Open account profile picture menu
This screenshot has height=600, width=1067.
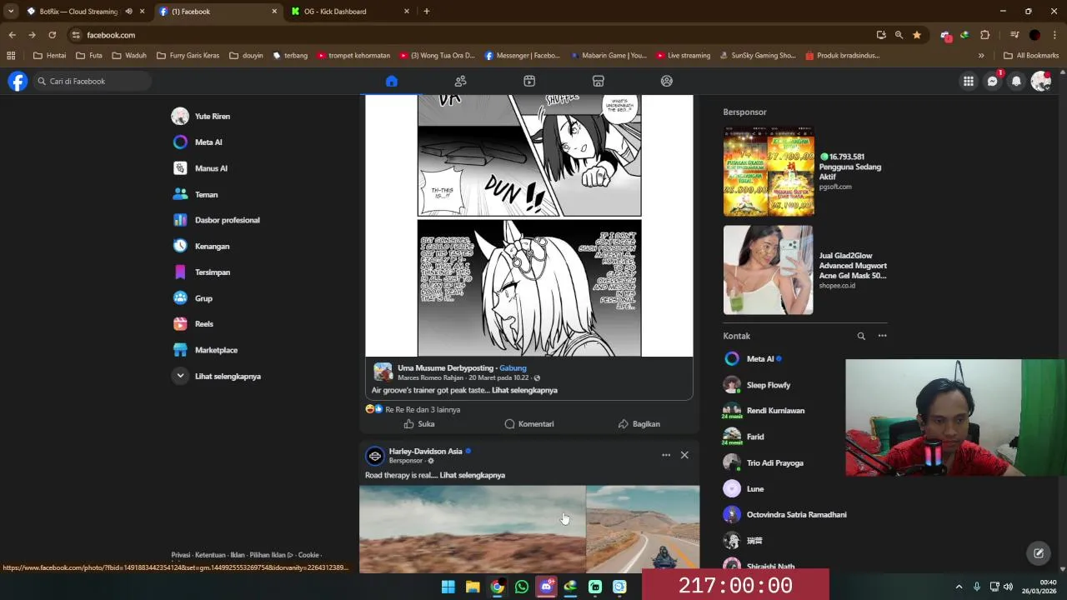point(1040,81)
